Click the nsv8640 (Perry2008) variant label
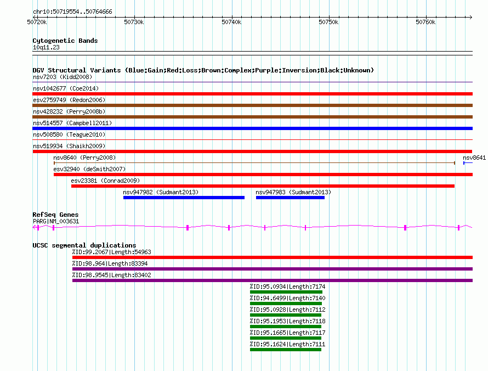 point(84,158)
